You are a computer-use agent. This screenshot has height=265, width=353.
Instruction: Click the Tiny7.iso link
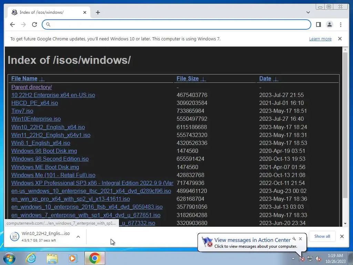[x=22, y=111]
